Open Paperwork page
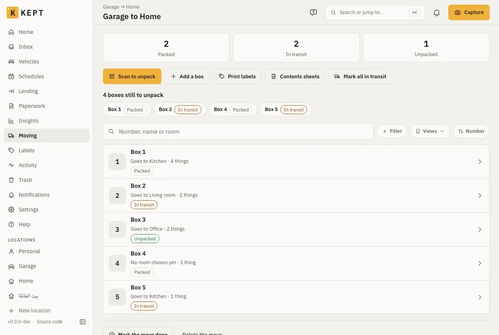Screen dimensions: 499x335 tap(47, 106)
